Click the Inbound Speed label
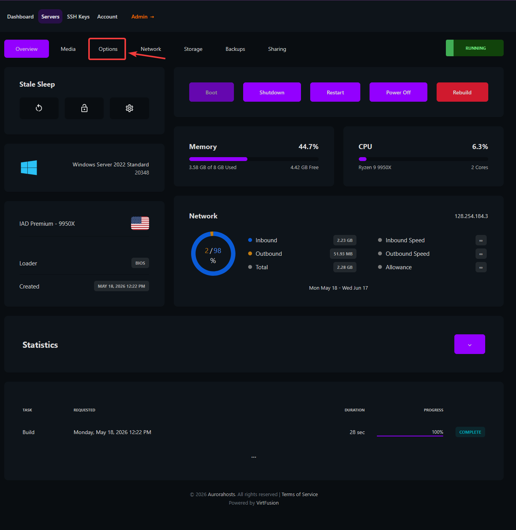The image size is (516, 530). 405,240
